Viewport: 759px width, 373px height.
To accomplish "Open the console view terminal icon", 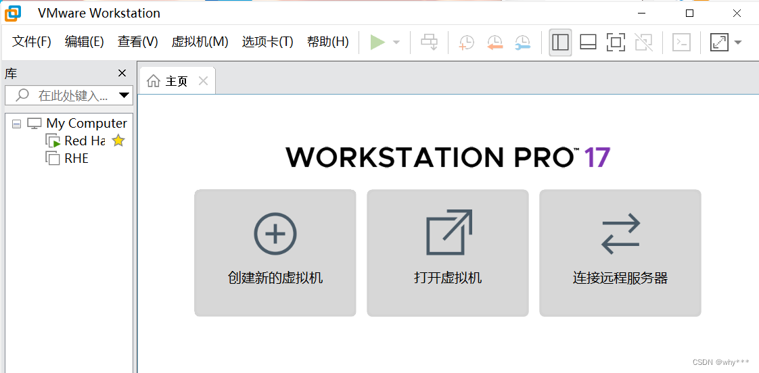I will point(682,42).
